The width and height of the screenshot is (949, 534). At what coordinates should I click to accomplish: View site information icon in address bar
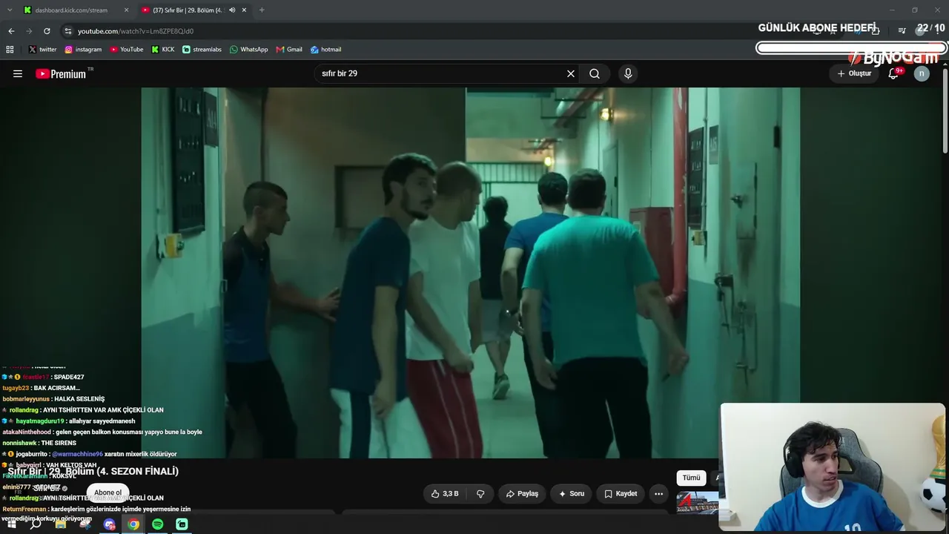tap(67, 31)
